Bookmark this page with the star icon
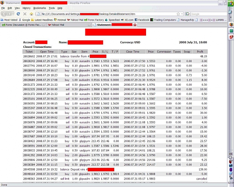The image size is (234, 187). 178,14
